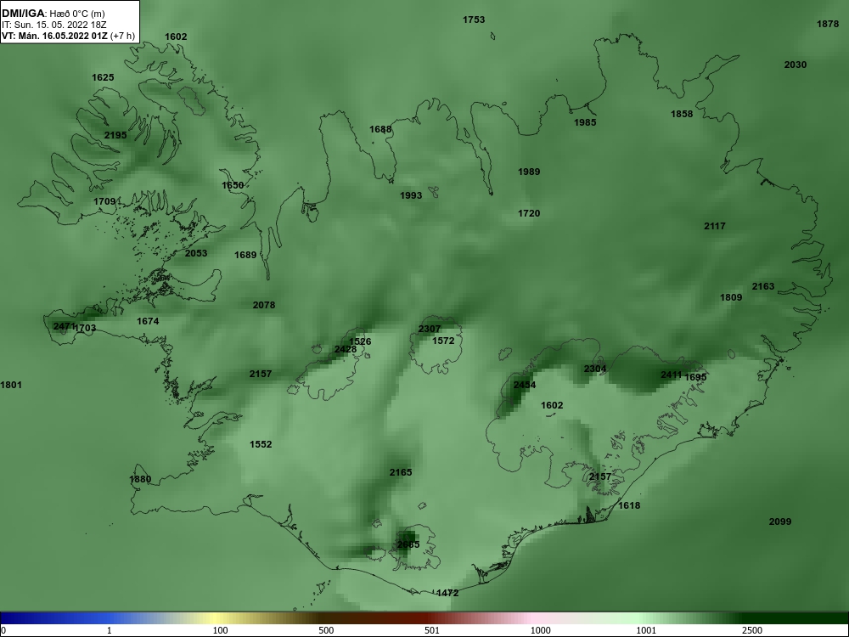Viewport: 849px width, 637px height.
Task: Click the glacier value 2307
Action: tap(430, 329)
